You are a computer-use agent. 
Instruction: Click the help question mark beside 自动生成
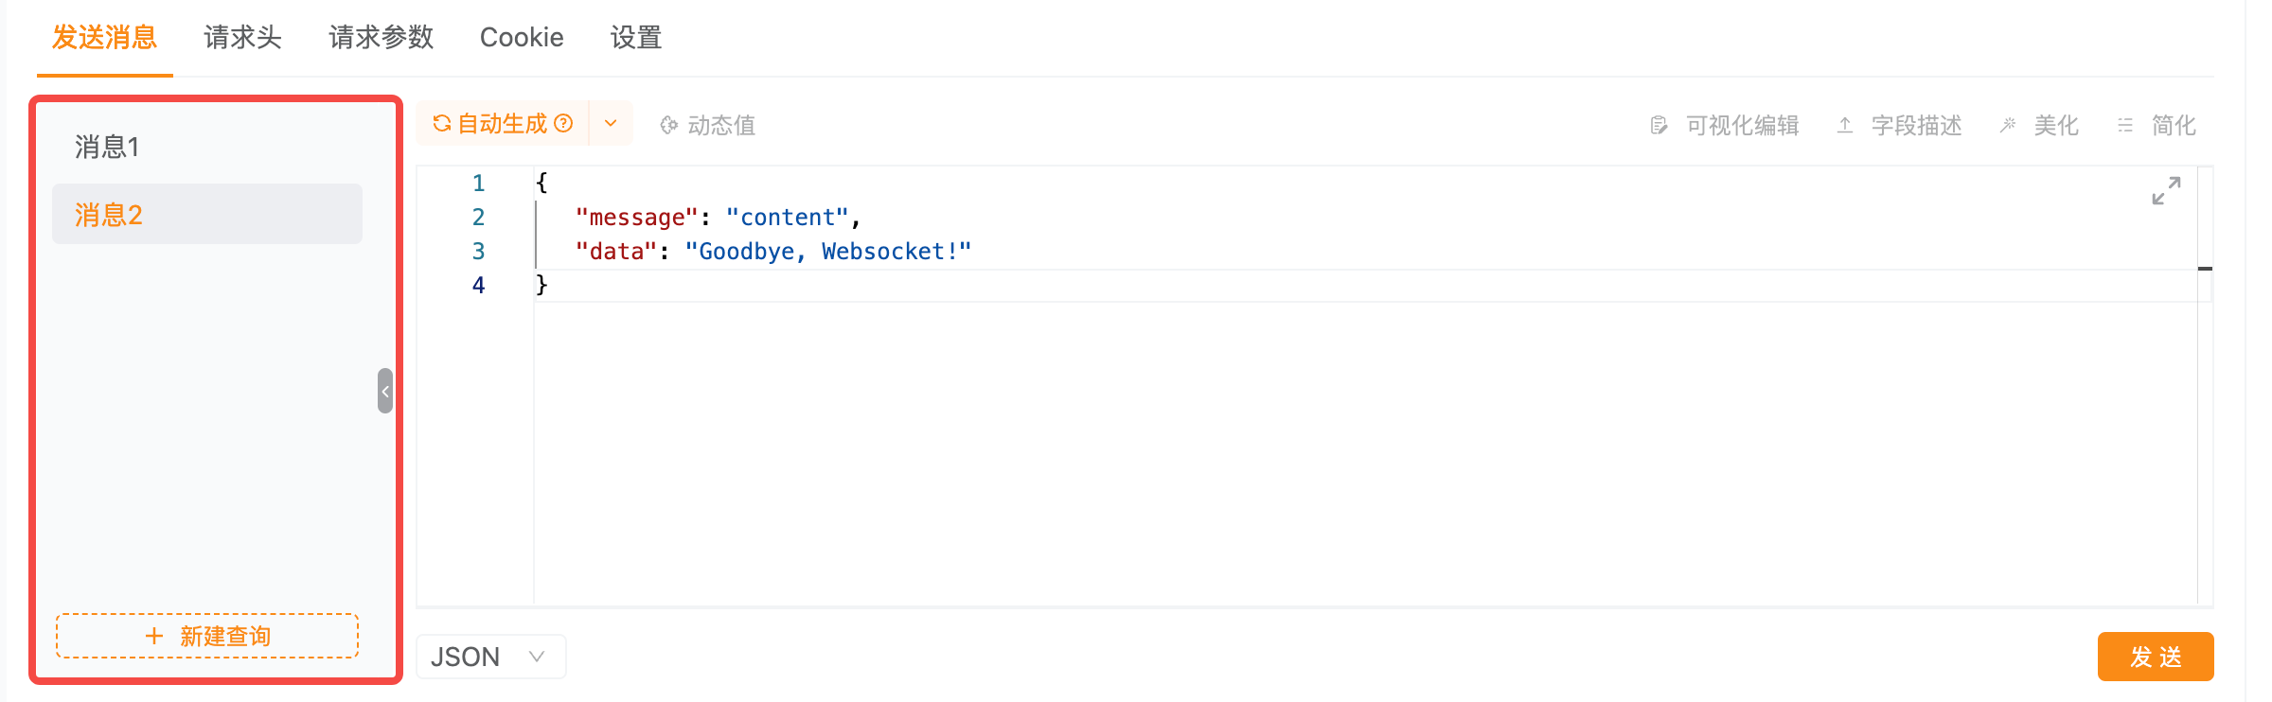pyautogui.click(x=563, y=124)
